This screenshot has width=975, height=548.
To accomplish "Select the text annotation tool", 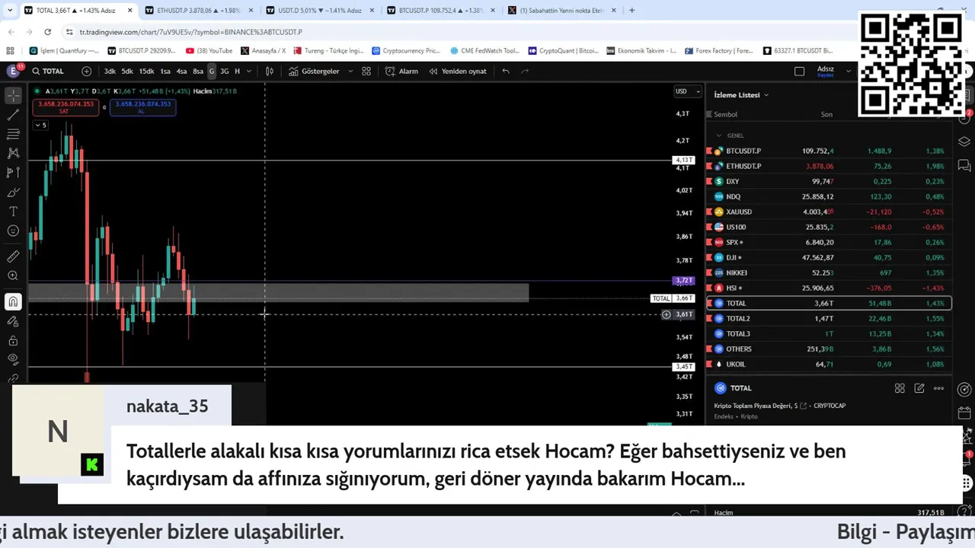I will tap(13, 212).
